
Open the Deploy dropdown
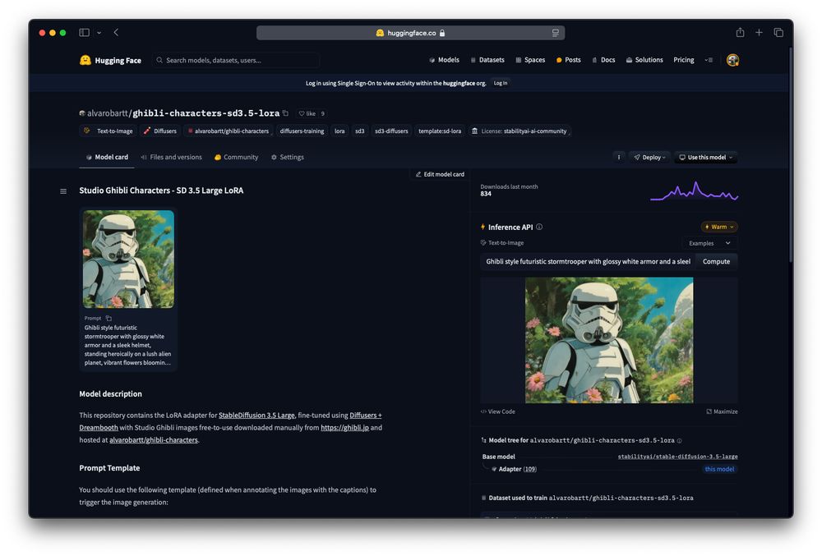pos(649,157)
